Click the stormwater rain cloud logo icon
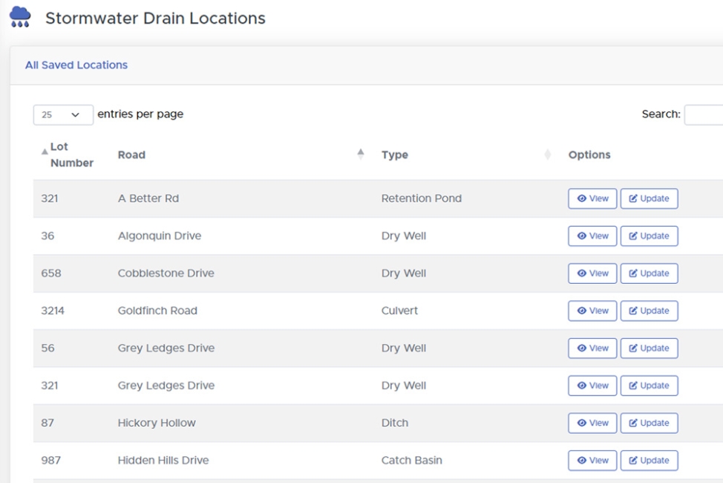Image resolution: width=723 pixels, height=483 pixels. coord(18,17)
